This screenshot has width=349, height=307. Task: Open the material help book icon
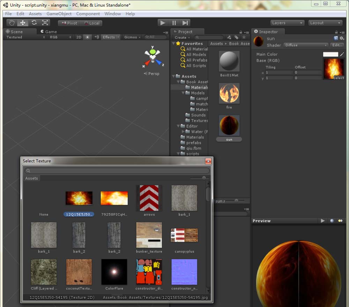pos(335,38)
